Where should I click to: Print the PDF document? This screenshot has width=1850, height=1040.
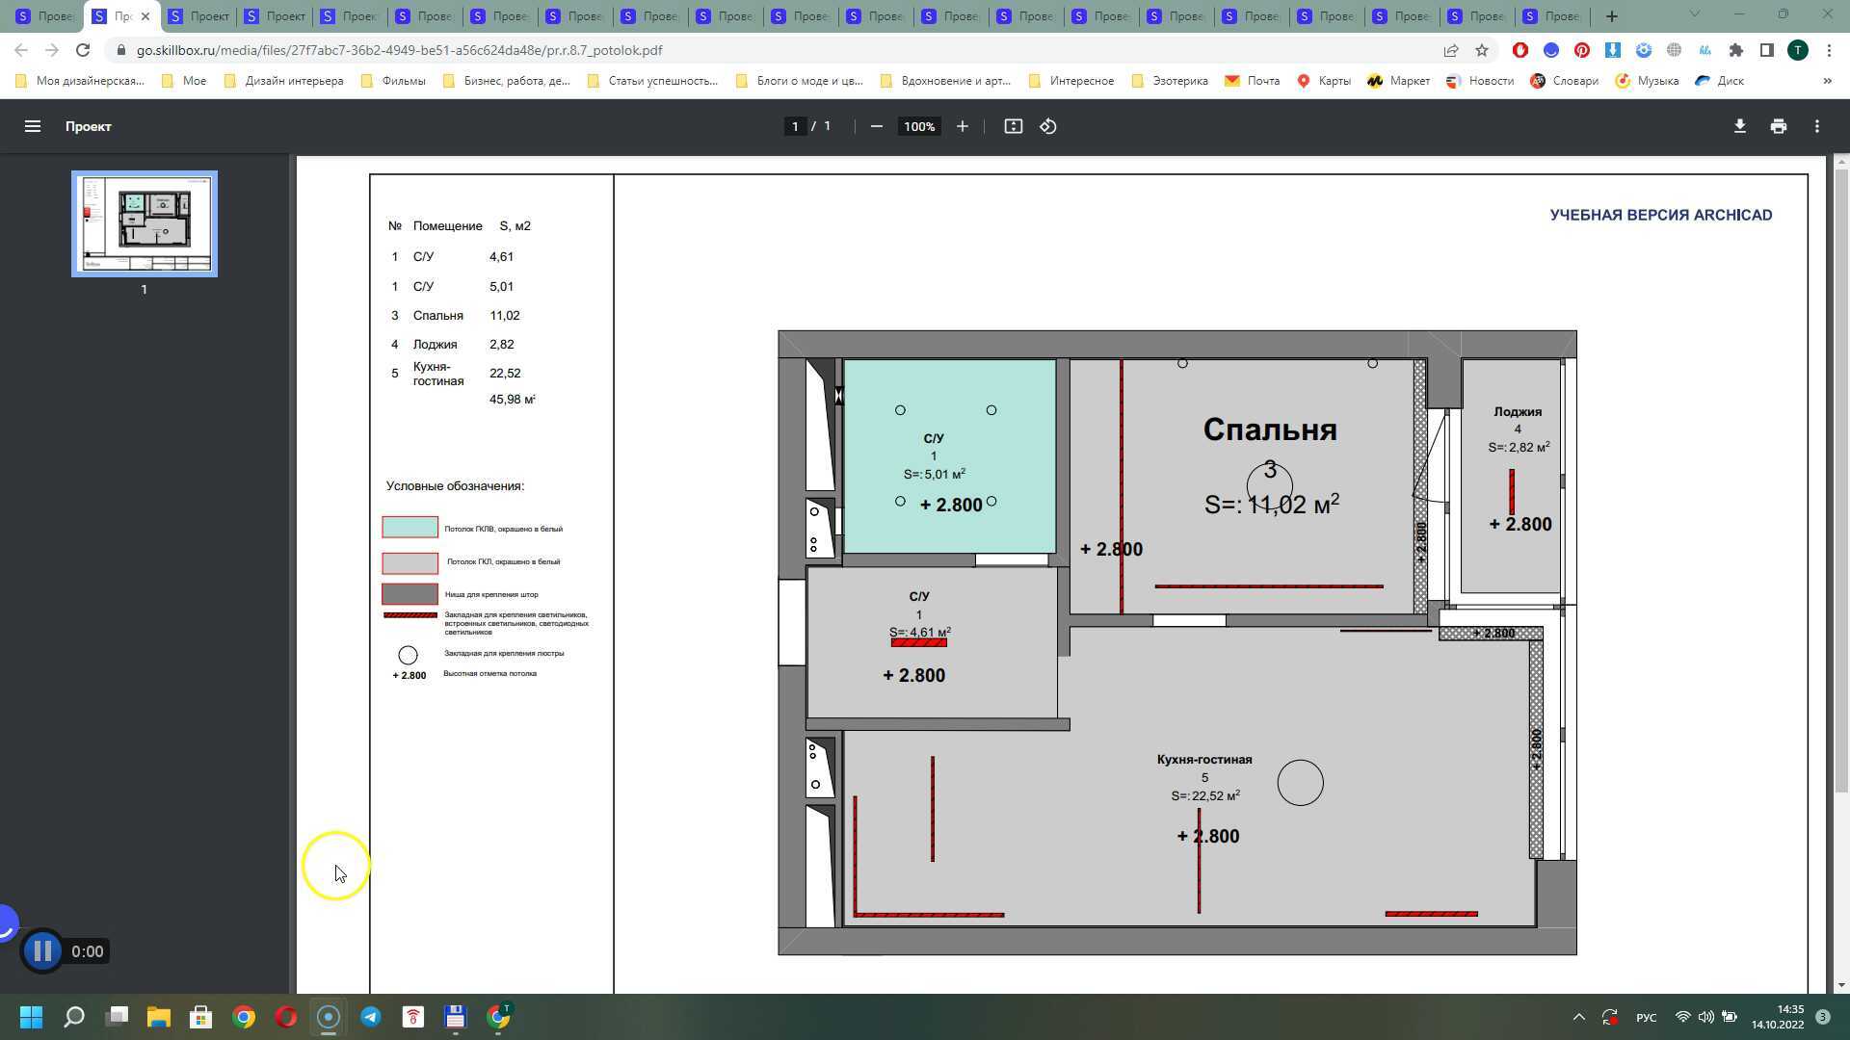click(1778, 126)
